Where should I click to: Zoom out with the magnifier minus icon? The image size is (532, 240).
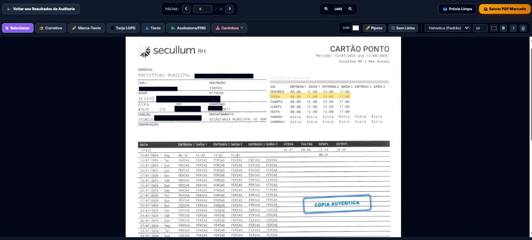click(326, 9)
